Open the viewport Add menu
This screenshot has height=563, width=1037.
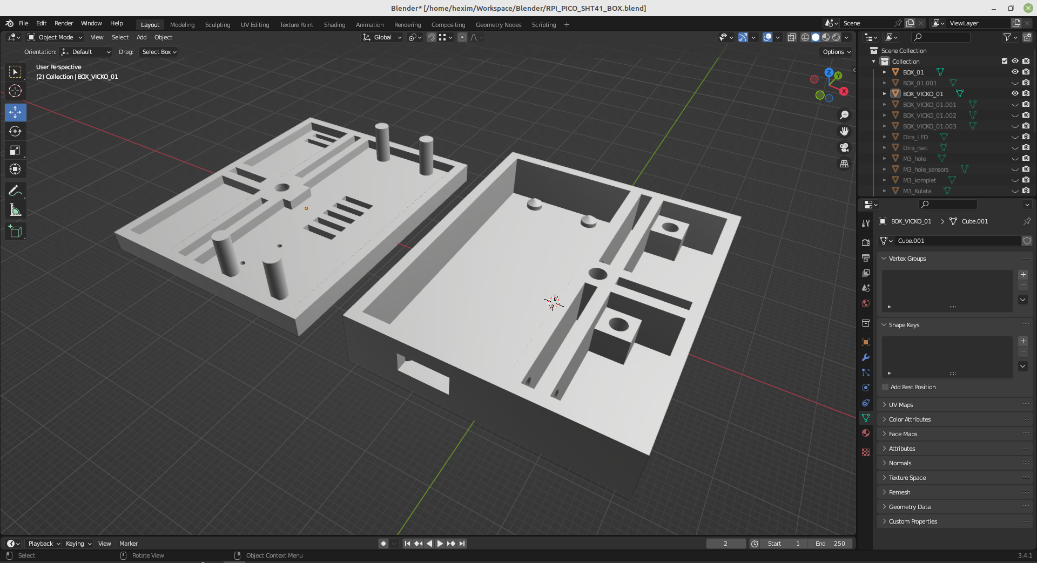click(142, 37)
